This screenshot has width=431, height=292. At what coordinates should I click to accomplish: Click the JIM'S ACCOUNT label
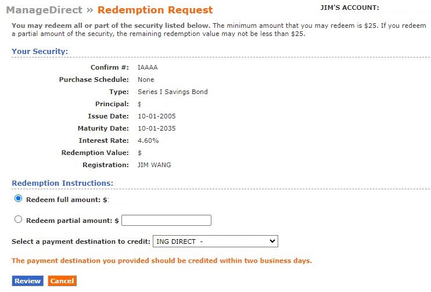pos(349,8)
